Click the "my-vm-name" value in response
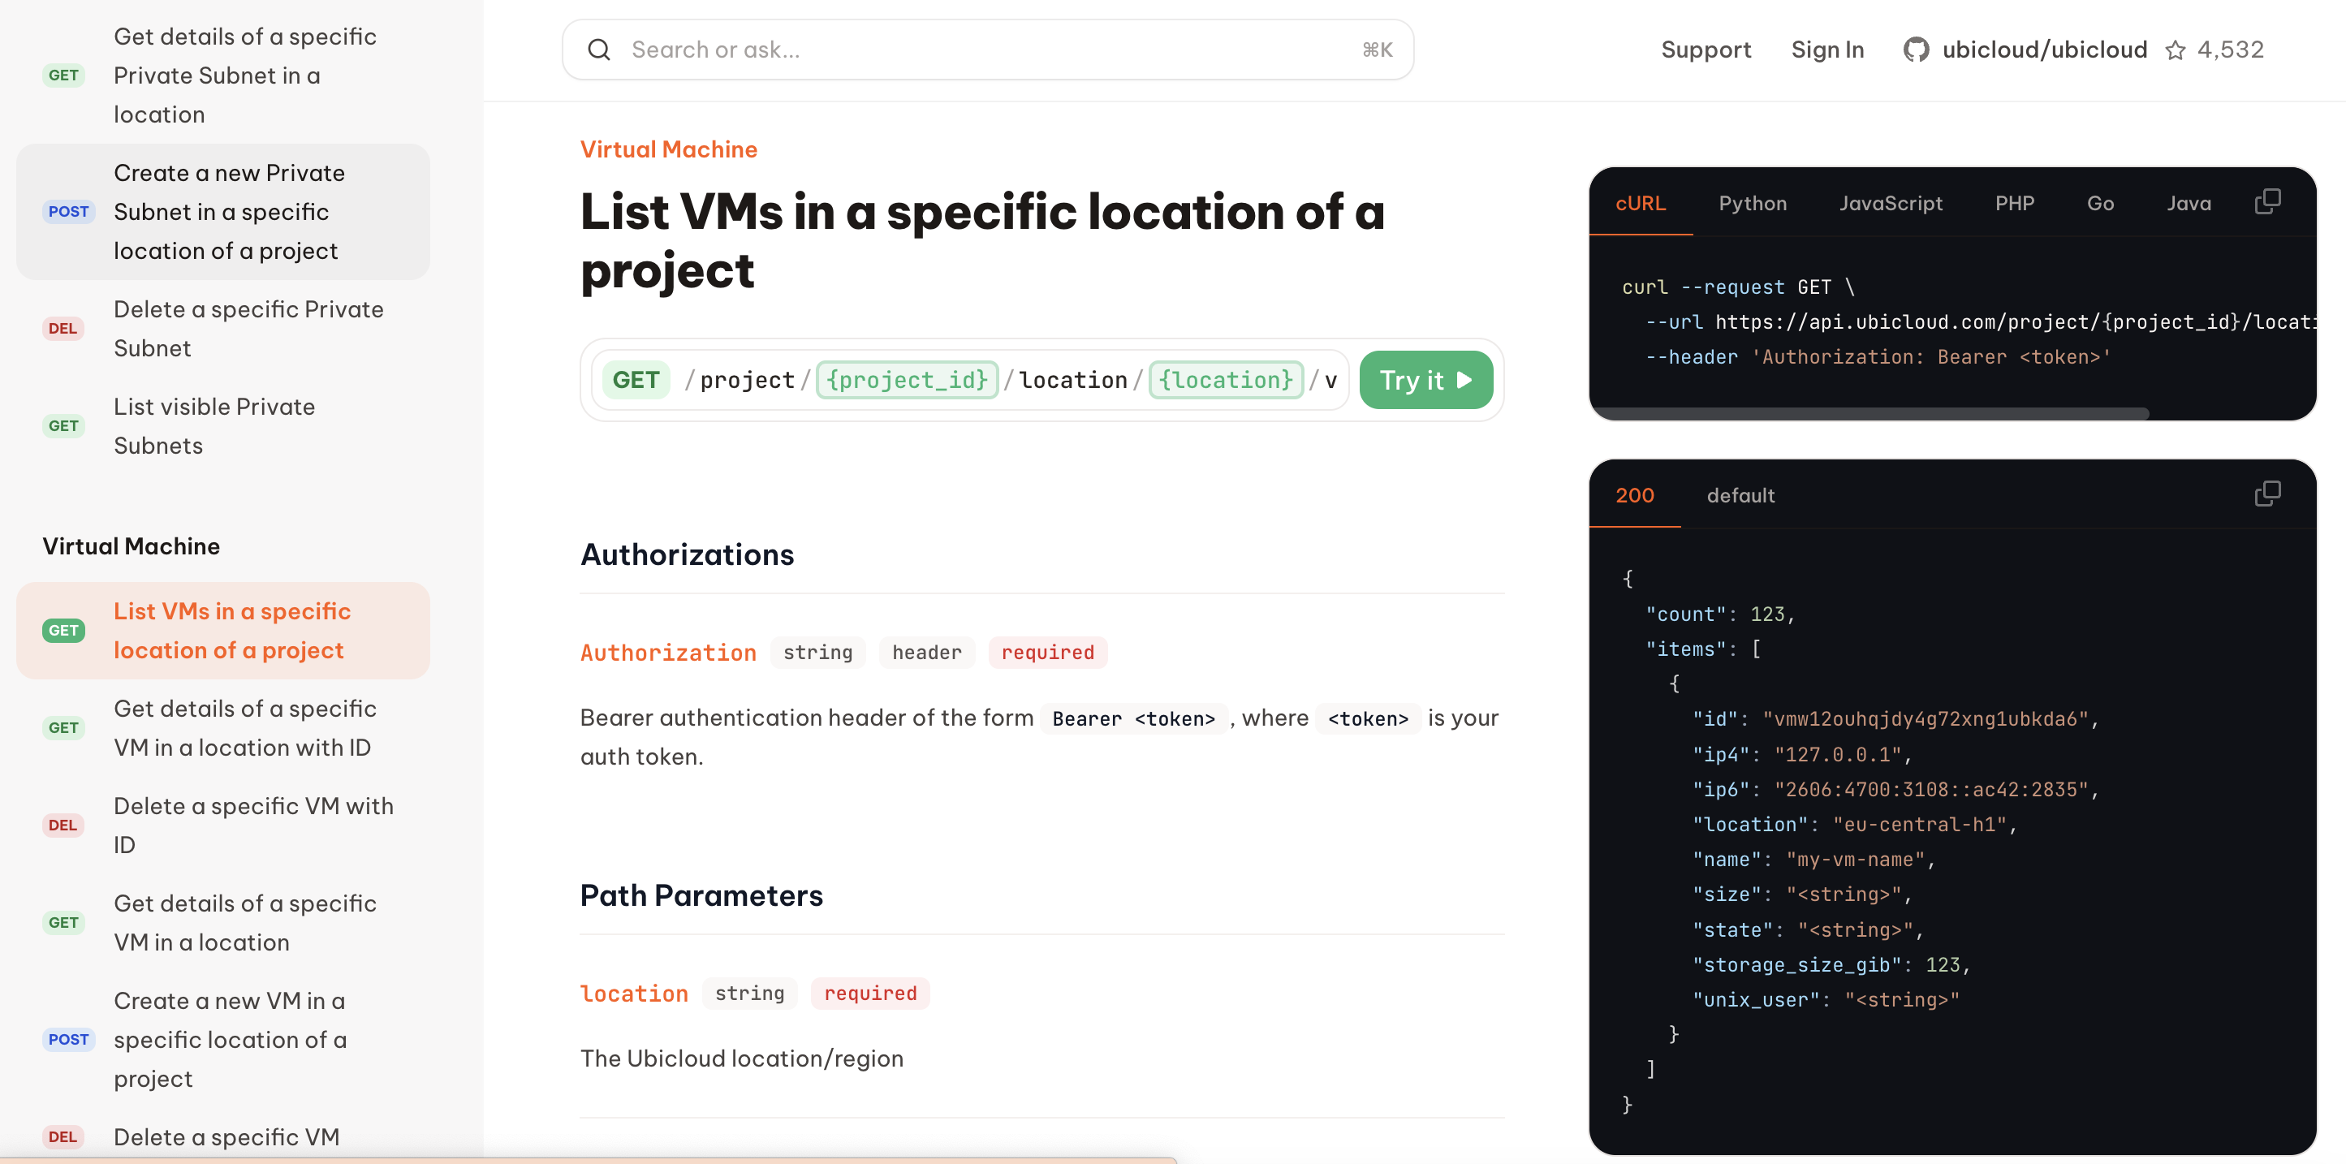Viewport: 2346px width, 1164px height. click(x=1855, y=859)
